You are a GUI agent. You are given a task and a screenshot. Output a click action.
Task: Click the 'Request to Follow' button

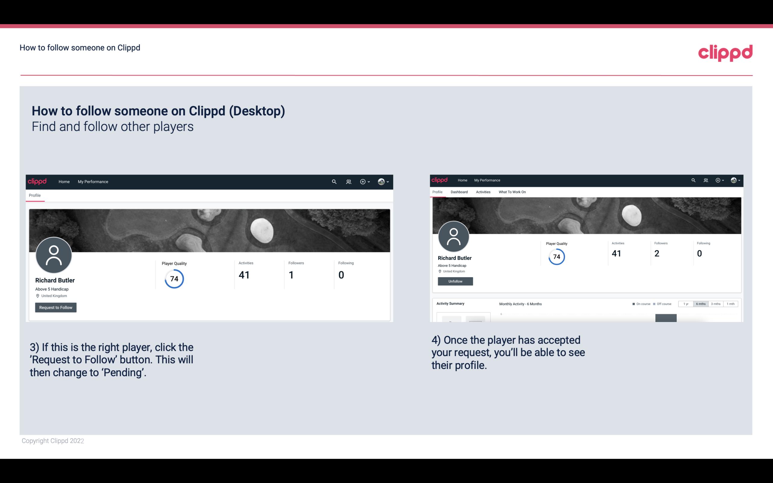point(56,307)
